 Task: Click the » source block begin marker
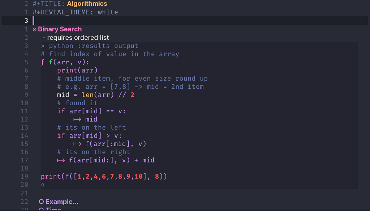click(x=43, y=46)
